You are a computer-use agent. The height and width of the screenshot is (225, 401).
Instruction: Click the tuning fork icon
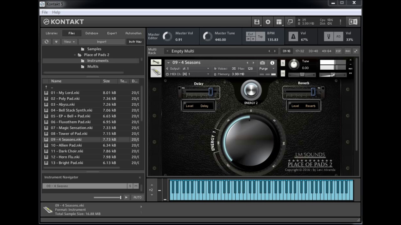click(x=329, y=37)
